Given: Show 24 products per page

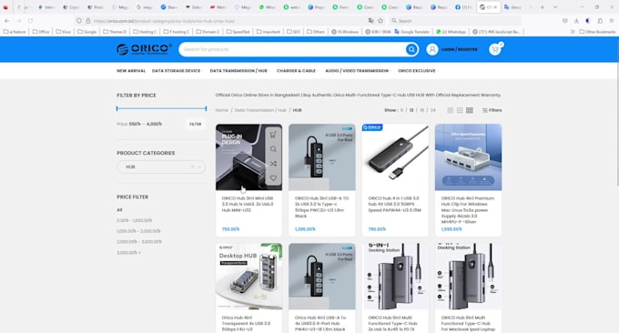Looking at the screenshot, I should point(433,110).
